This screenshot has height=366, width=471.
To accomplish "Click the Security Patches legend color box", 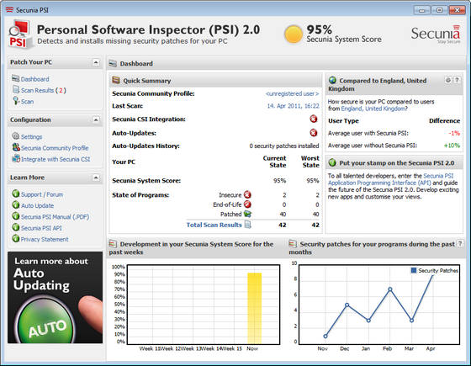I will [x=414, y=270].
